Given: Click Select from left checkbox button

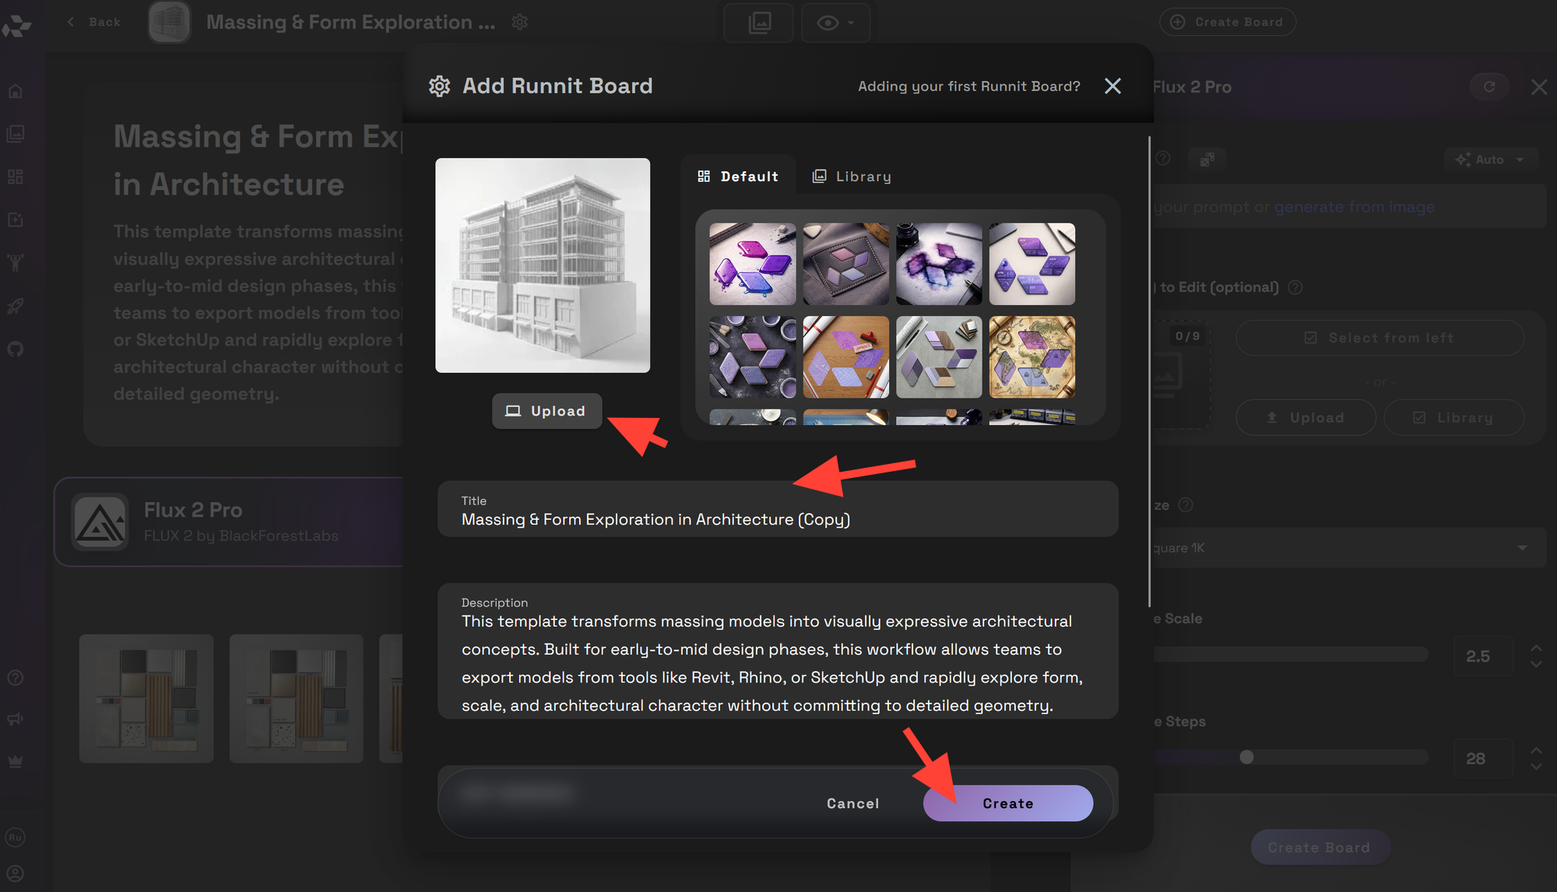Looking at the screenshot, I should click(x=1380, y=338).
